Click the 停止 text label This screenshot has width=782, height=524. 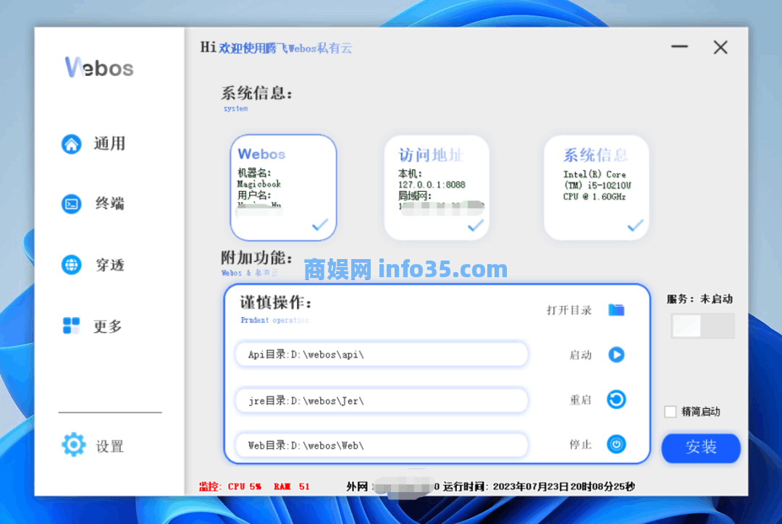[581, 444]
